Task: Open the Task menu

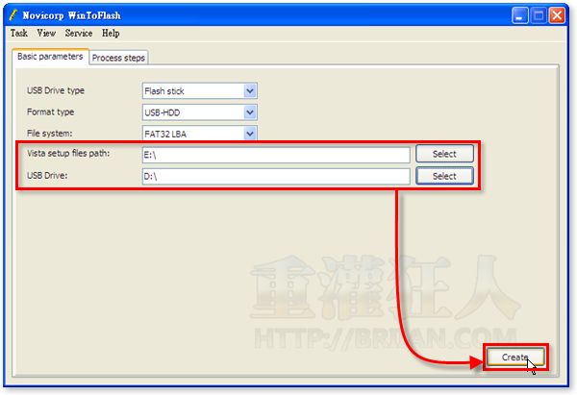Action: click(19, 33)
